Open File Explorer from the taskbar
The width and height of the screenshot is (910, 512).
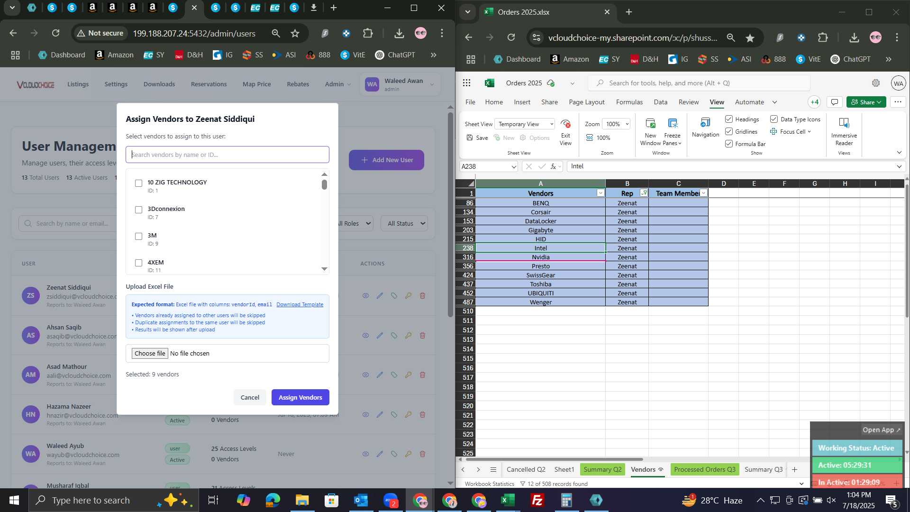click(x=302, y=500)
